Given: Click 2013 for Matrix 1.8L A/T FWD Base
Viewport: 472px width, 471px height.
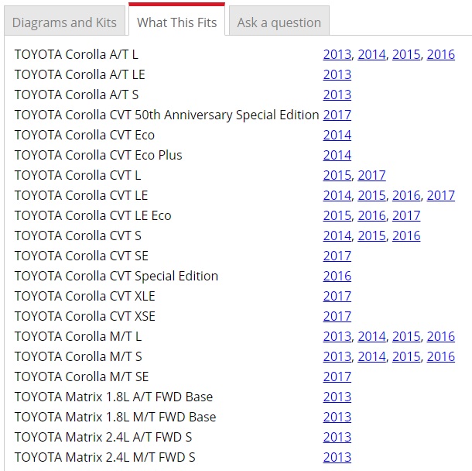Looking at the screenshot, I should (337, 397).
